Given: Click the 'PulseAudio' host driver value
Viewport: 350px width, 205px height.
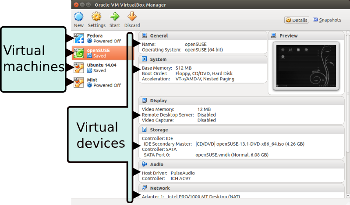Looking at the screenshot, I should point(183,173).
